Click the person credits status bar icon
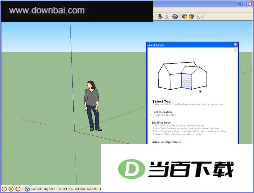Viewport: 254px width, 193px height. [x=11, y=189]
